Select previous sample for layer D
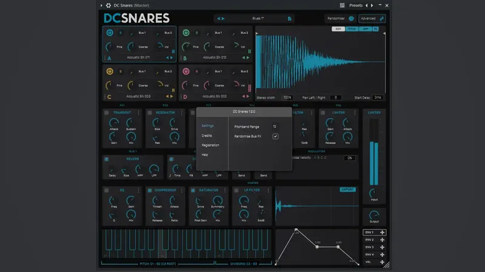This screenshot has height=272, width=485. tap(244, 97)
